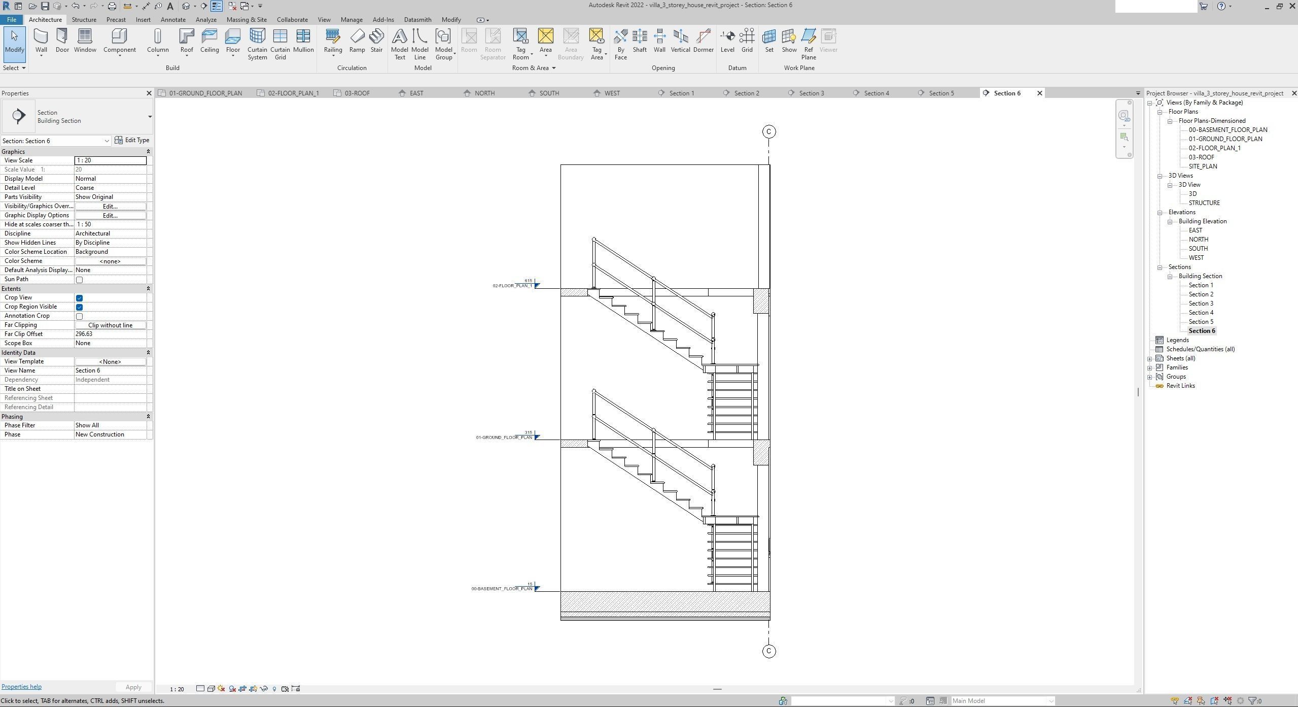Viewport: 1298px width, 707px height.
Task: Switch to the Section 3 view tab
Action: click(811, 93)
